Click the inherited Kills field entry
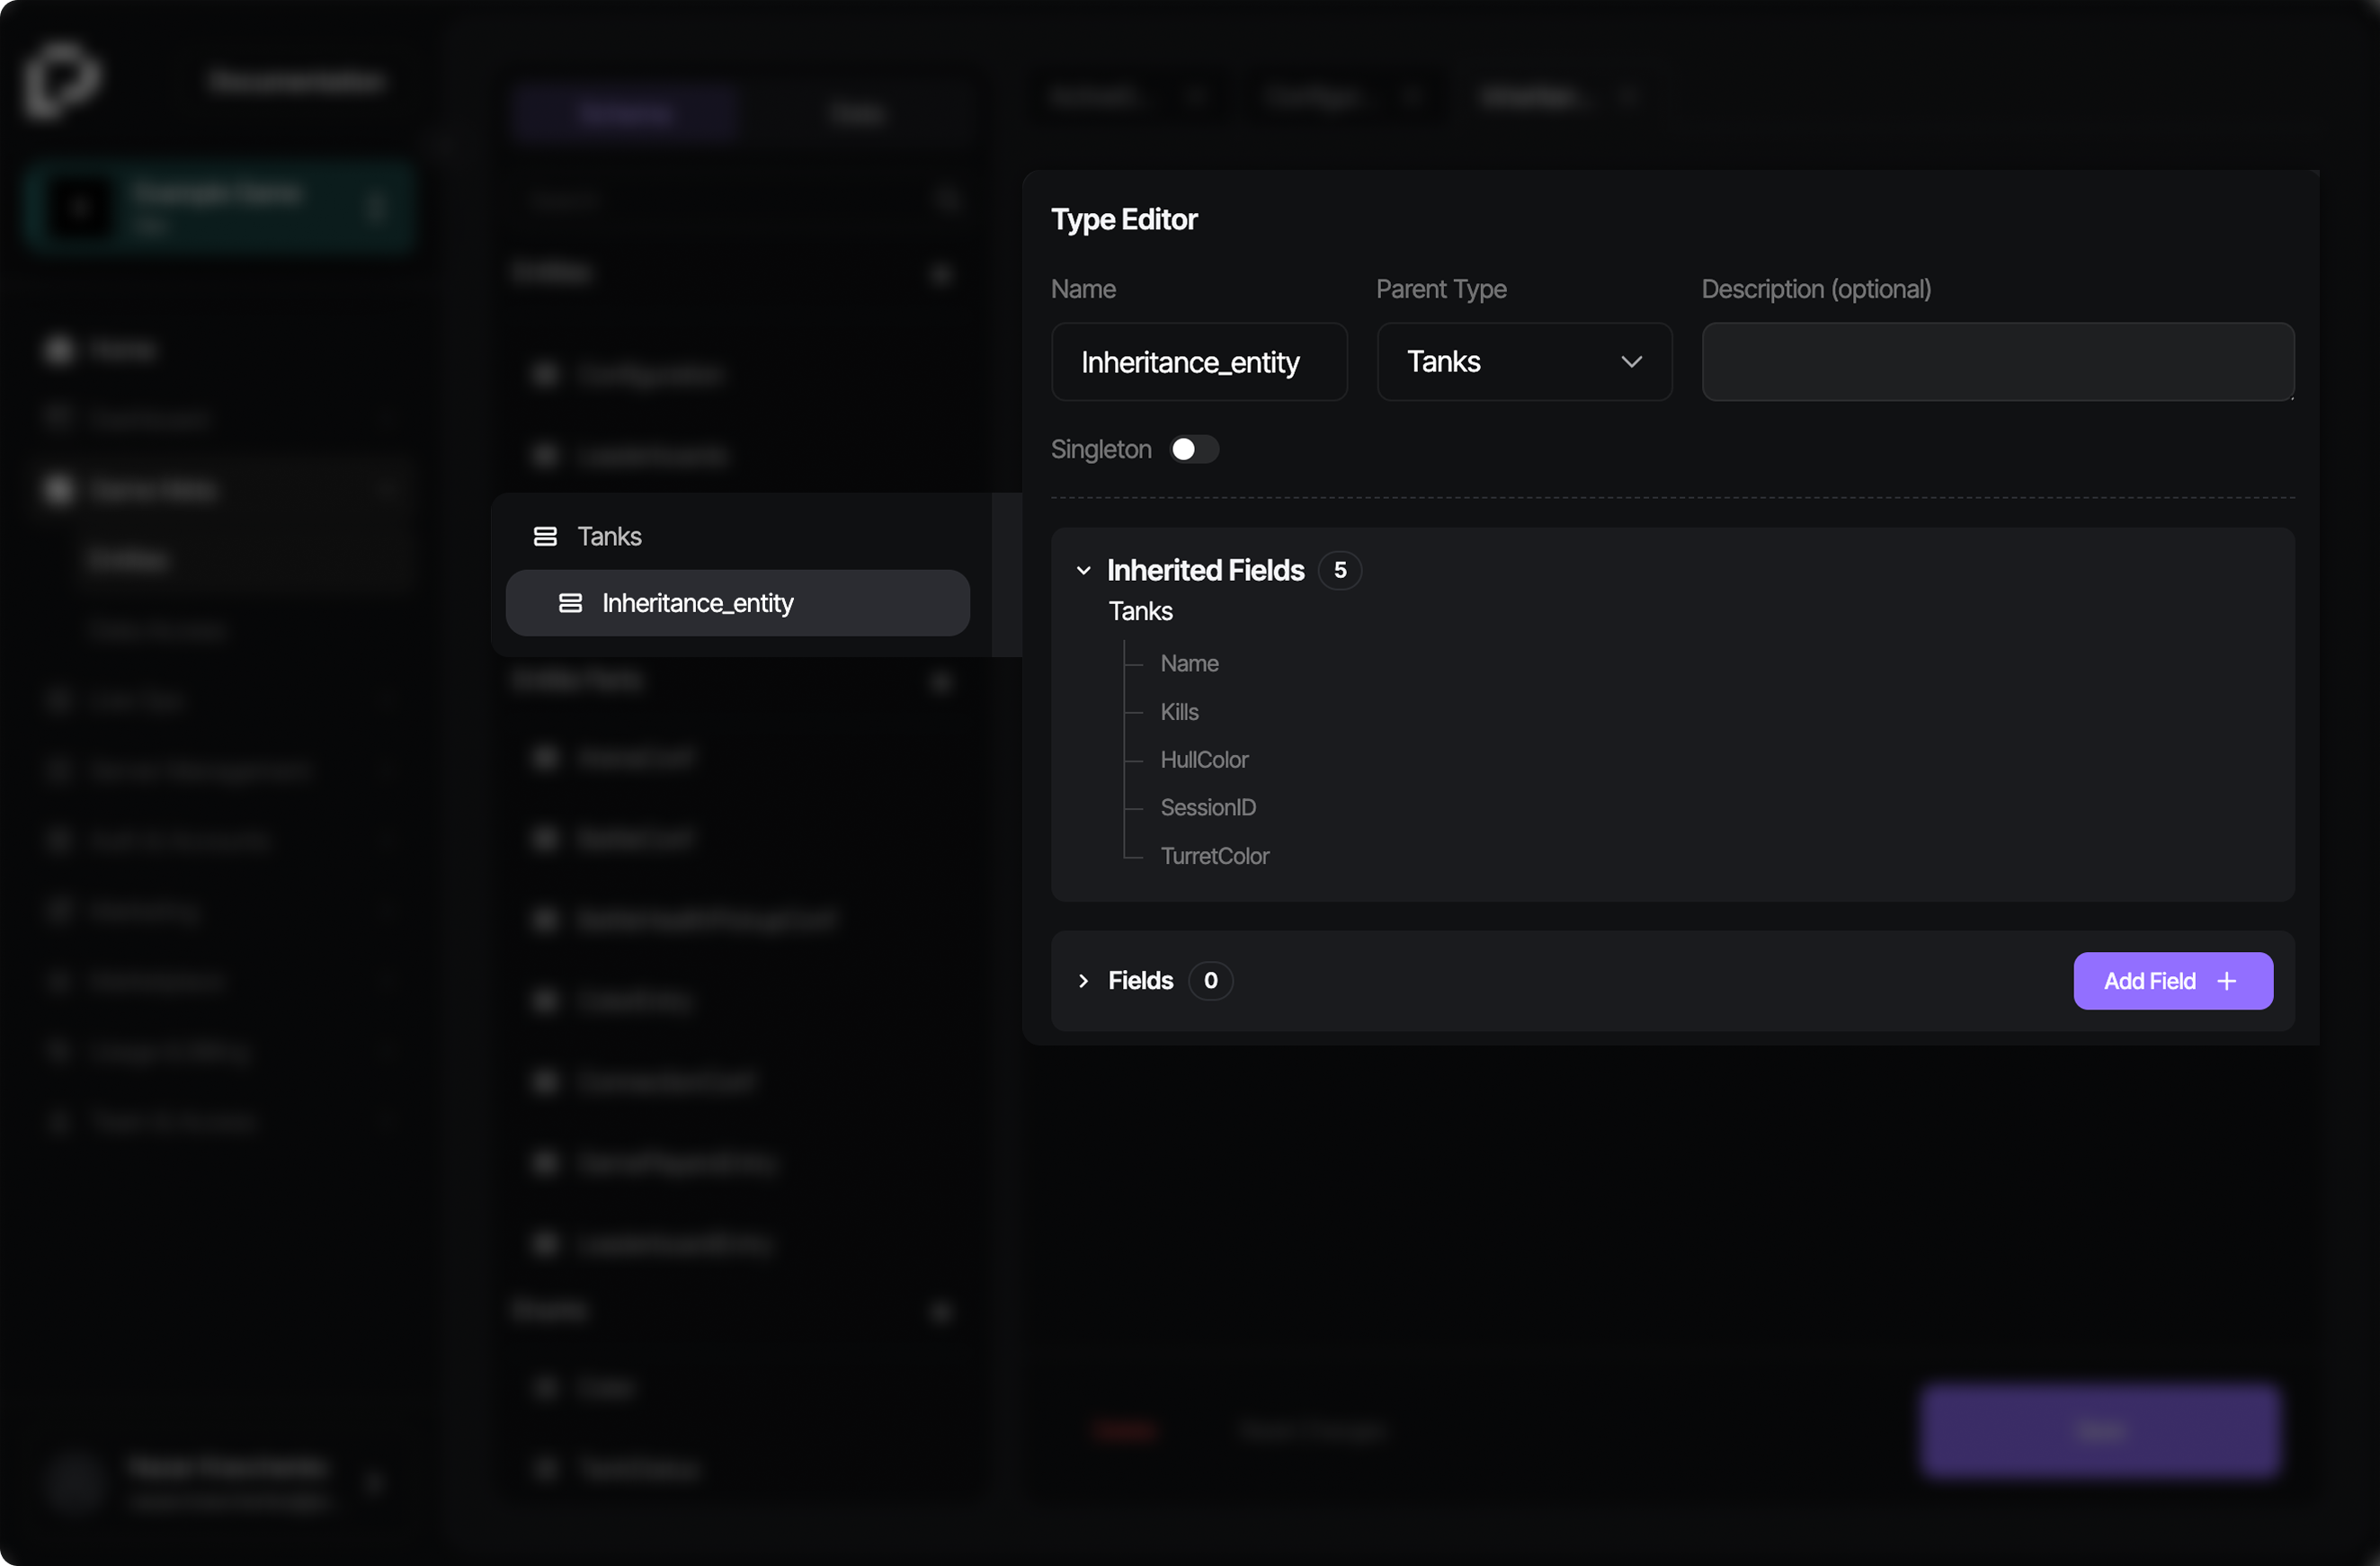 [1179, 712]
